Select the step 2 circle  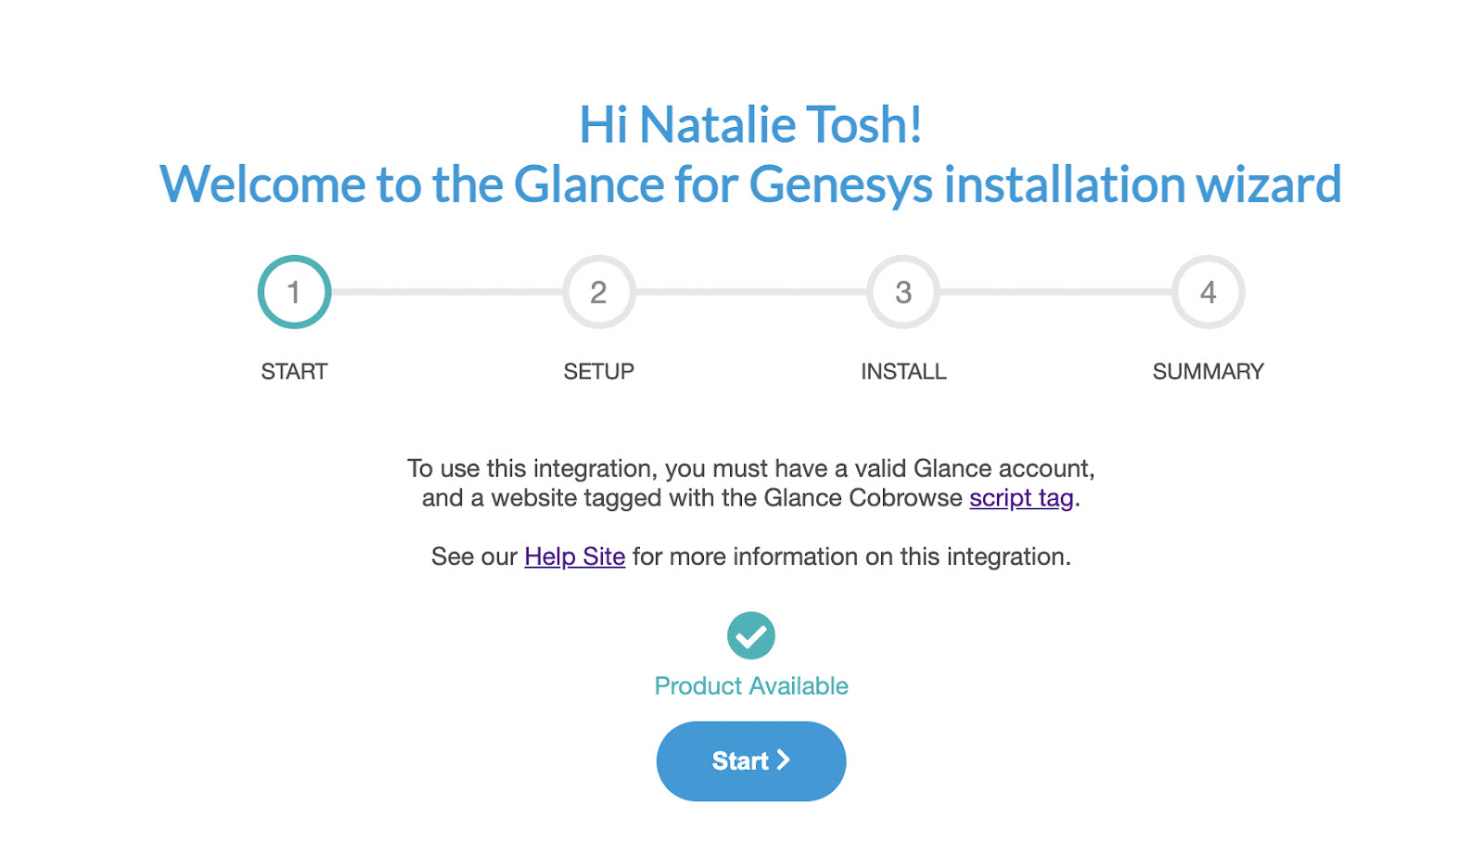pyautogui.click(x=598, y=292)
